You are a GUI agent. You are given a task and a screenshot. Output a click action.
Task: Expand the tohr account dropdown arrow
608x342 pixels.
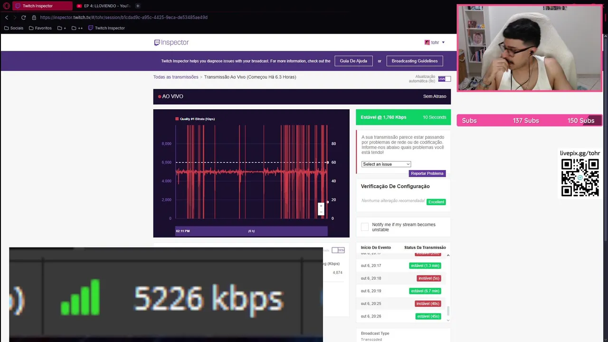coord(443,42)
